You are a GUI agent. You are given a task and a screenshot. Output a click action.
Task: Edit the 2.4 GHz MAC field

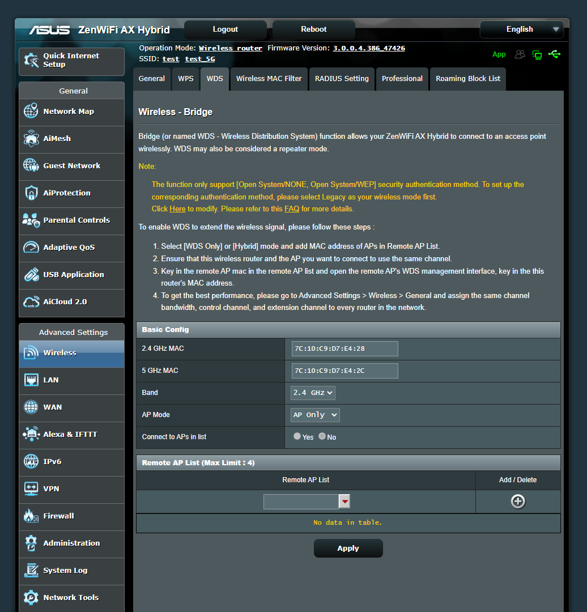(344, 348)
